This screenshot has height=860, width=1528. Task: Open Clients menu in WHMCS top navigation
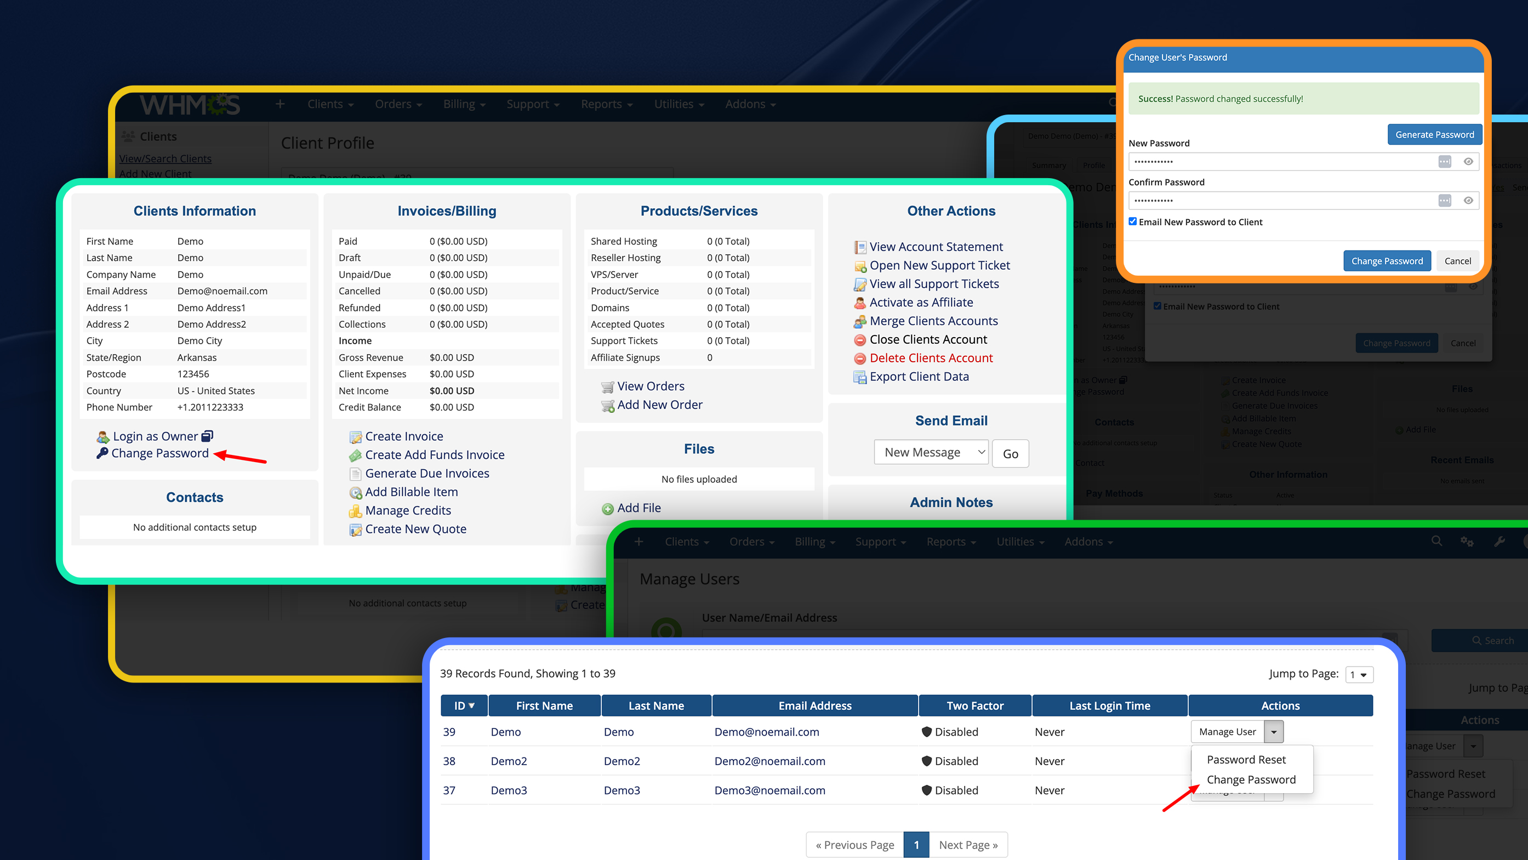tap(330, 104)
